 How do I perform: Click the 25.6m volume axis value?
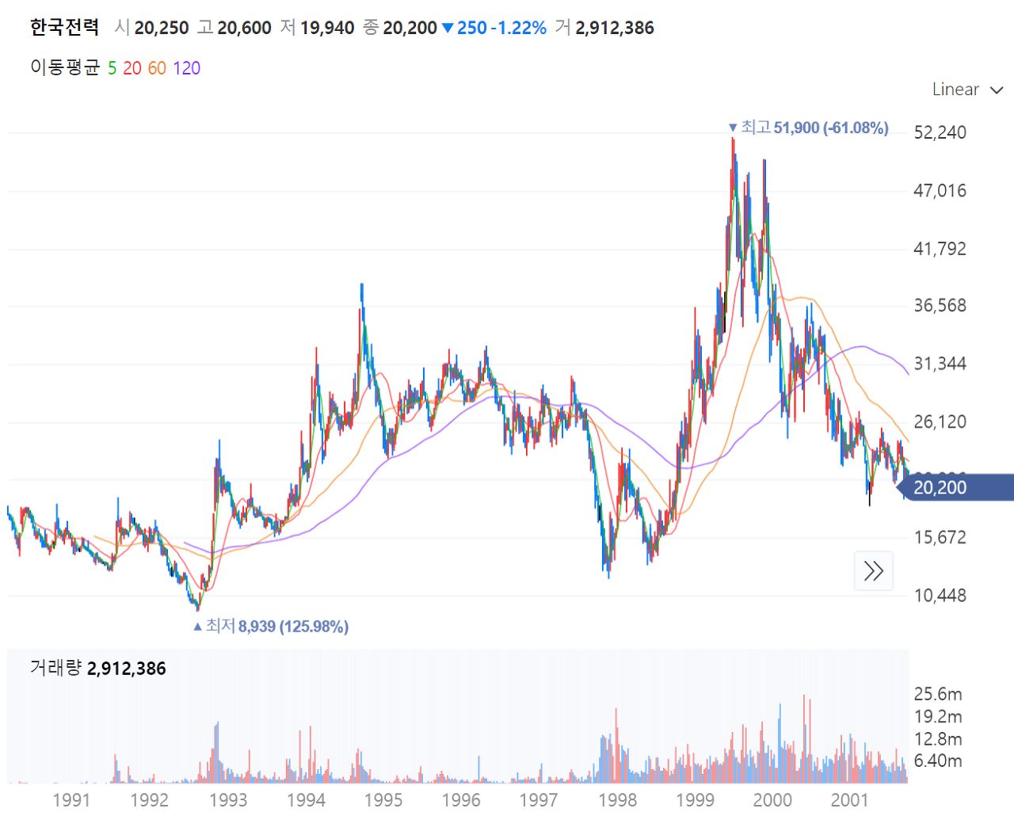click(938, 694)
